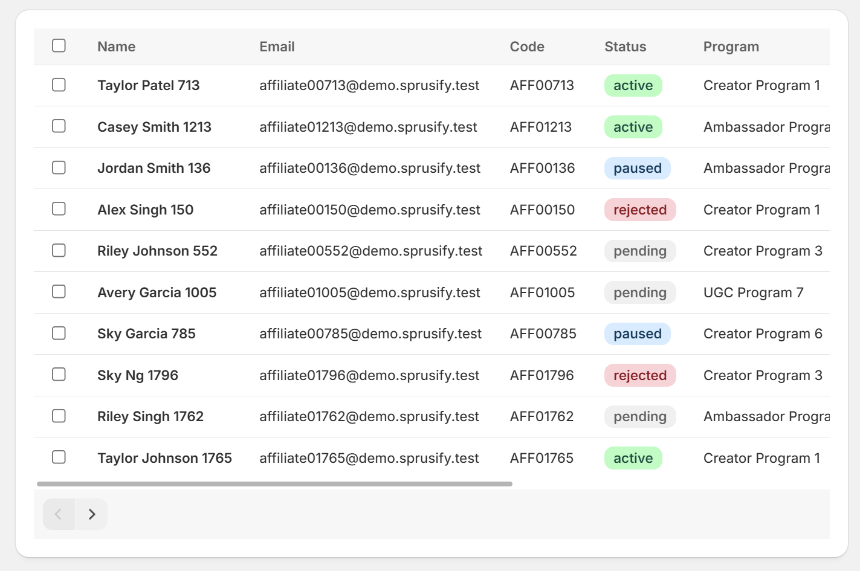Click the Email column header

277,47
